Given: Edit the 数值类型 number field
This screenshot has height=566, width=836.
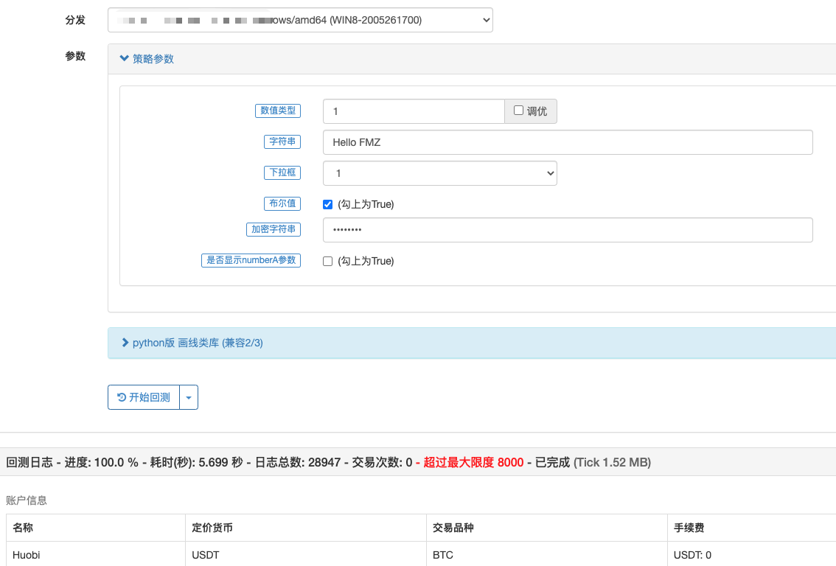Looking at the screenshot, I should point(414,111).
